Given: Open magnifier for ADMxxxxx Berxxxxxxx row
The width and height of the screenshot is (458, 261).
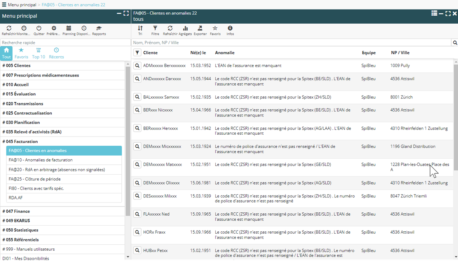Looking at the screenshot, I should 137,66.
